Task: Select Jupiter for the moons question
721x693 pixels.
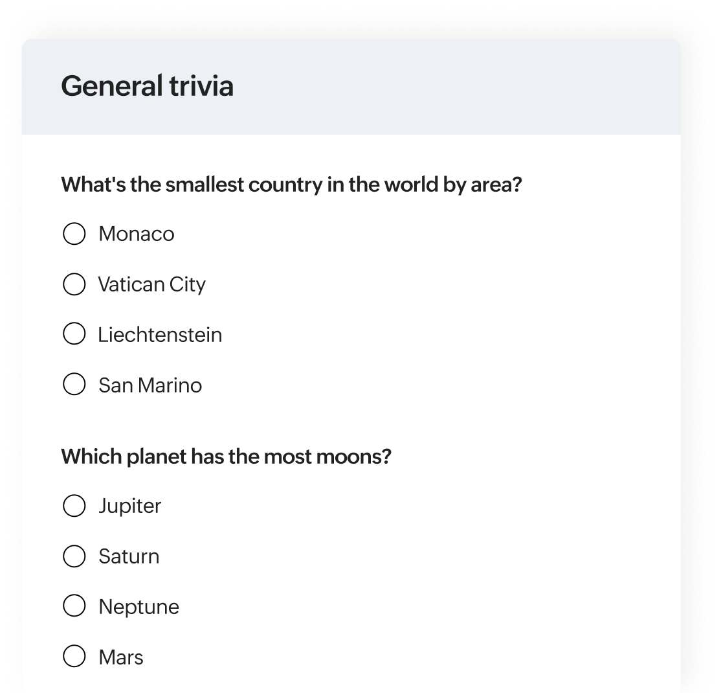Action: point(74,505)
